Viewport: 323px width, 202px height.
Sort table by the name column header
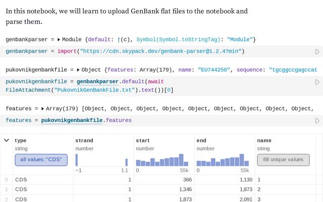click(264, 140)
